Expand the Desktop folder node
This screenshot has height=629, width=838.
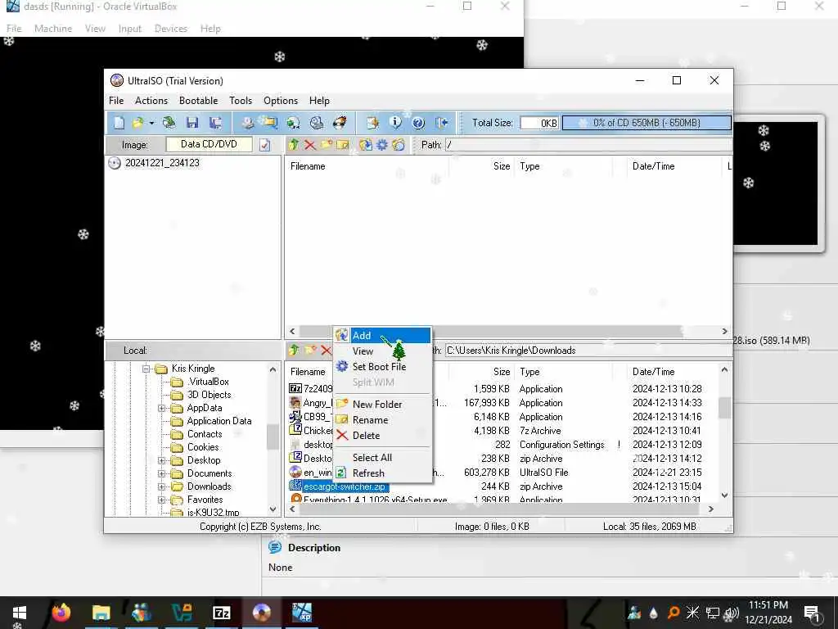[x=161, y=460]
